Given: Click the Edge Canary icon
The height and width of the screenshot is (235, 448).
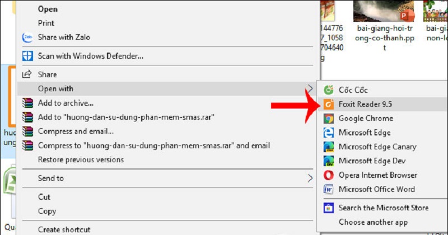Looking at the screenshot, I should coord(328,147).
